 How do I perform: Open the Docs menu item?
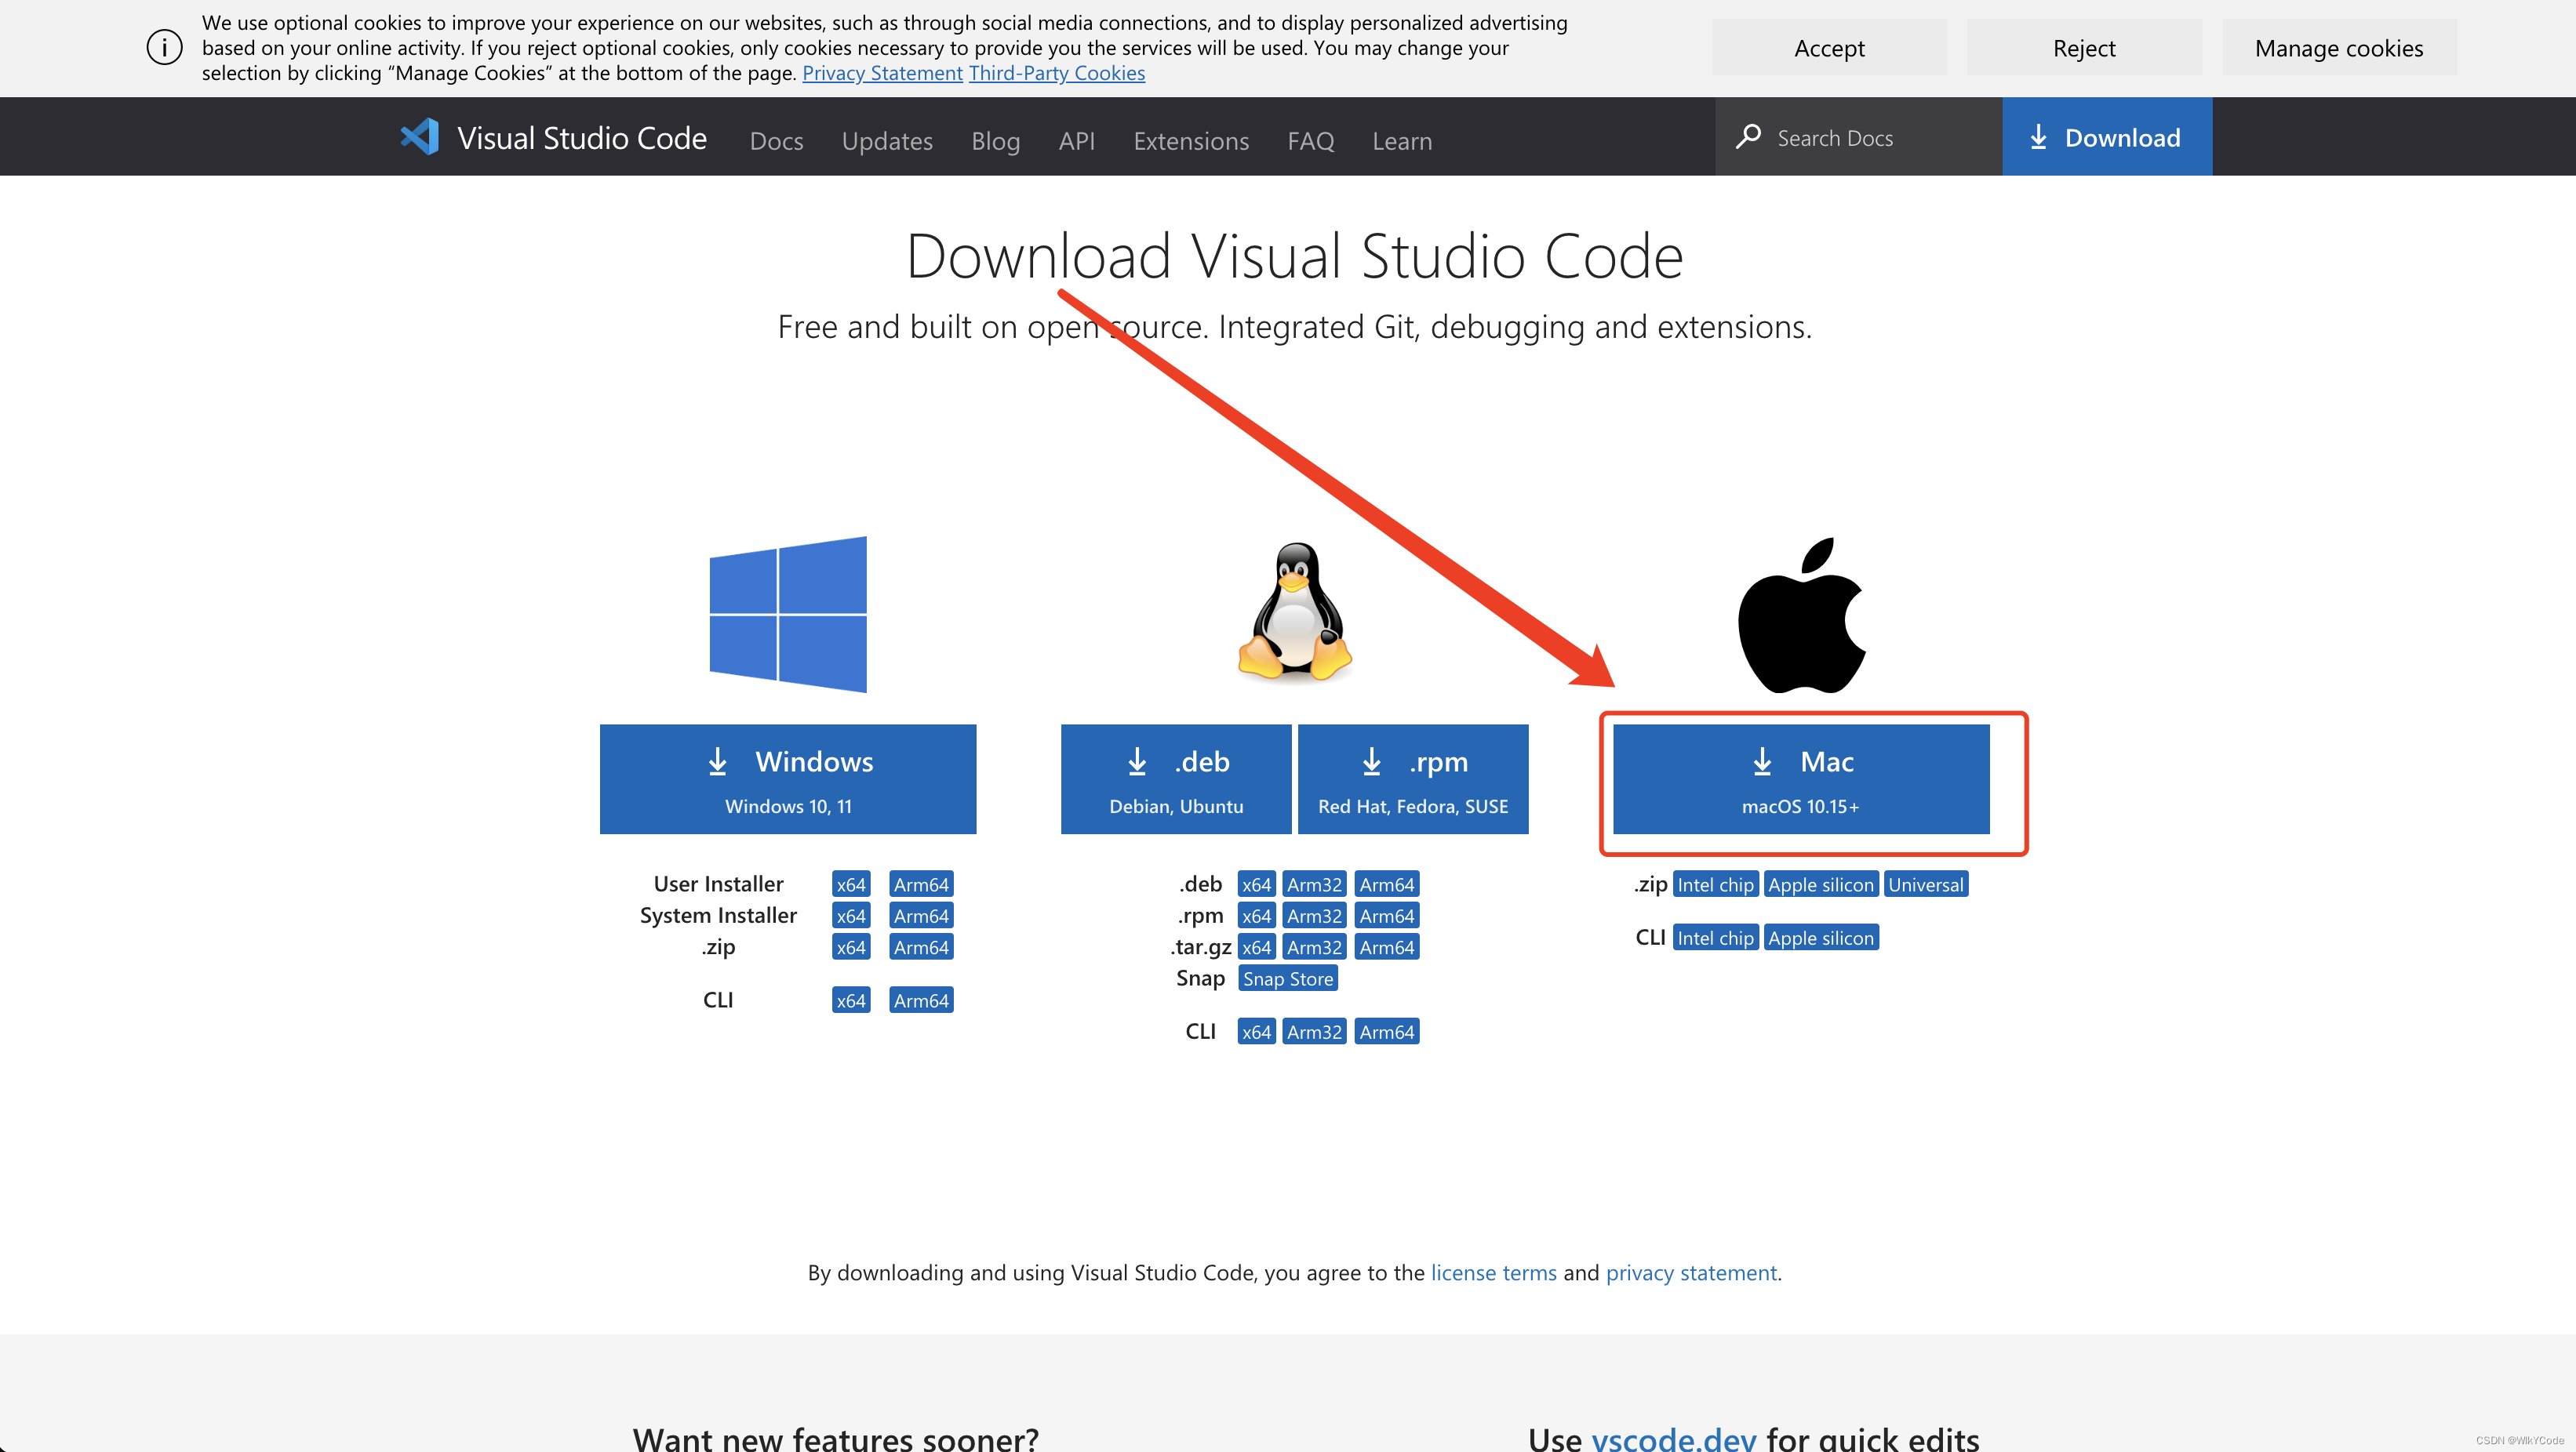775,140
